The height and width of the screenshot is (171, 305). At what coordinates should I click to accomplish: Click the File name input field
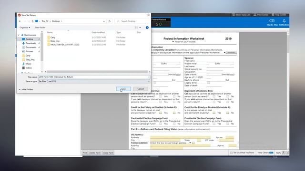[93, 77]
